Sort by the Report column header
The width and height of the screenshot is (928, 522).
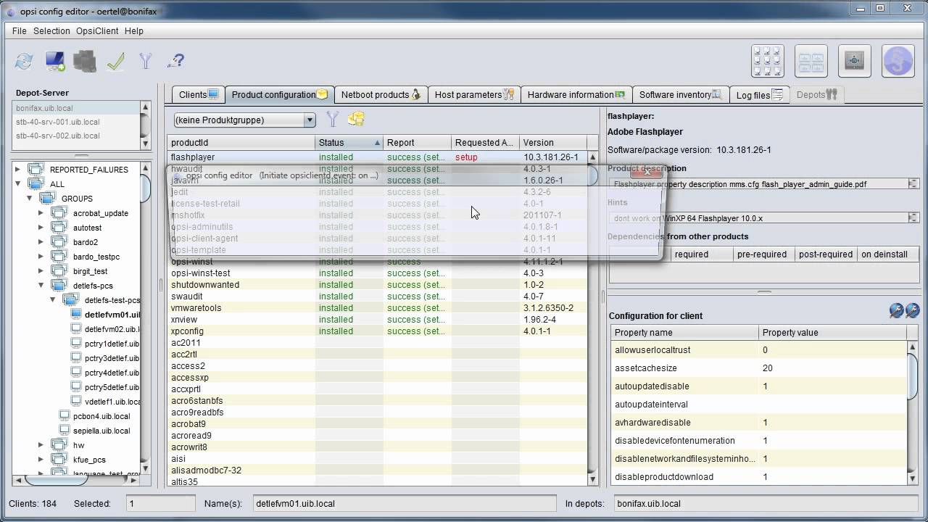pos(418,143)
